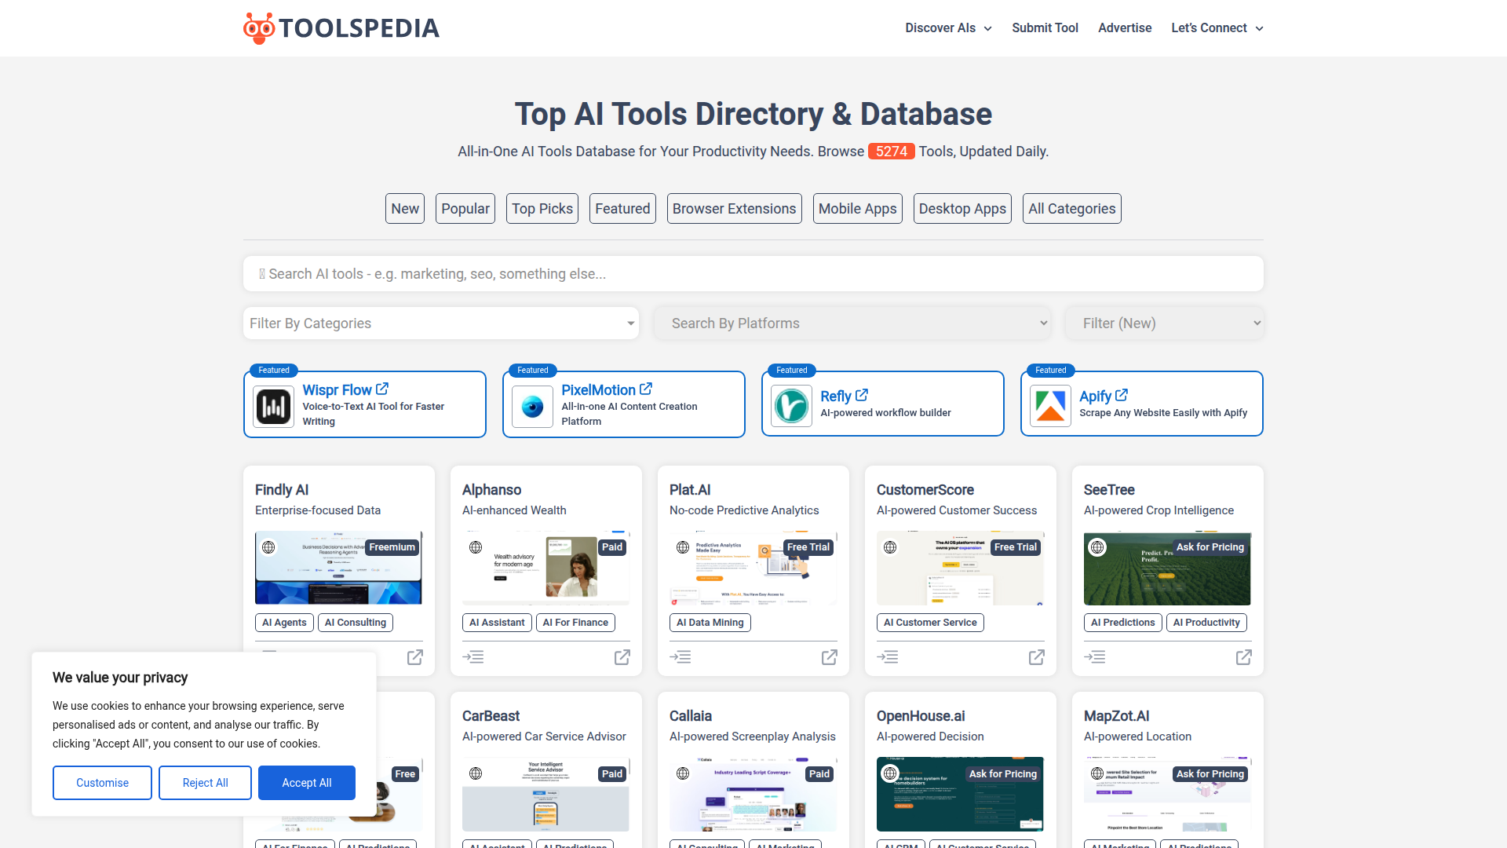
Task: Expand the Let's Connect menu
Action: pos(1217,28)
